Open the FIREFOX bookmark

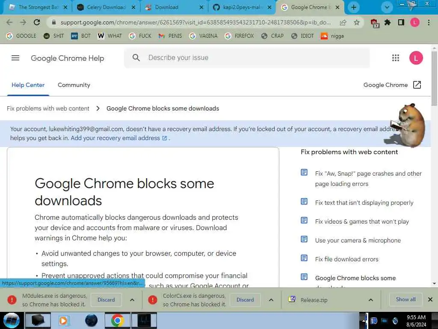[240, 36]
